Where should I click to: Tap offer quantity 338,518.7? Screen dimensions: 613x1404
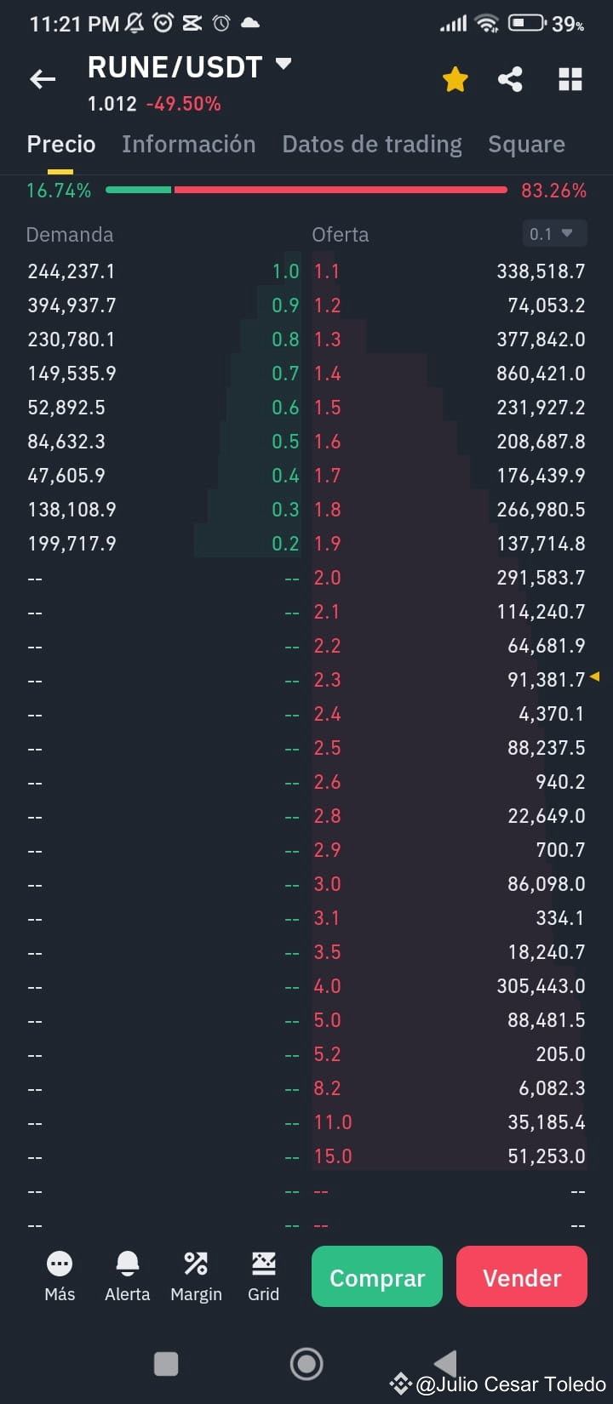[x=541, y=271]
